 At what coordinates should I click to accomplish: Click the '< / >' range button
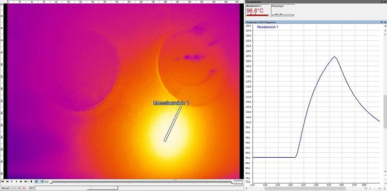click(13, 188)
